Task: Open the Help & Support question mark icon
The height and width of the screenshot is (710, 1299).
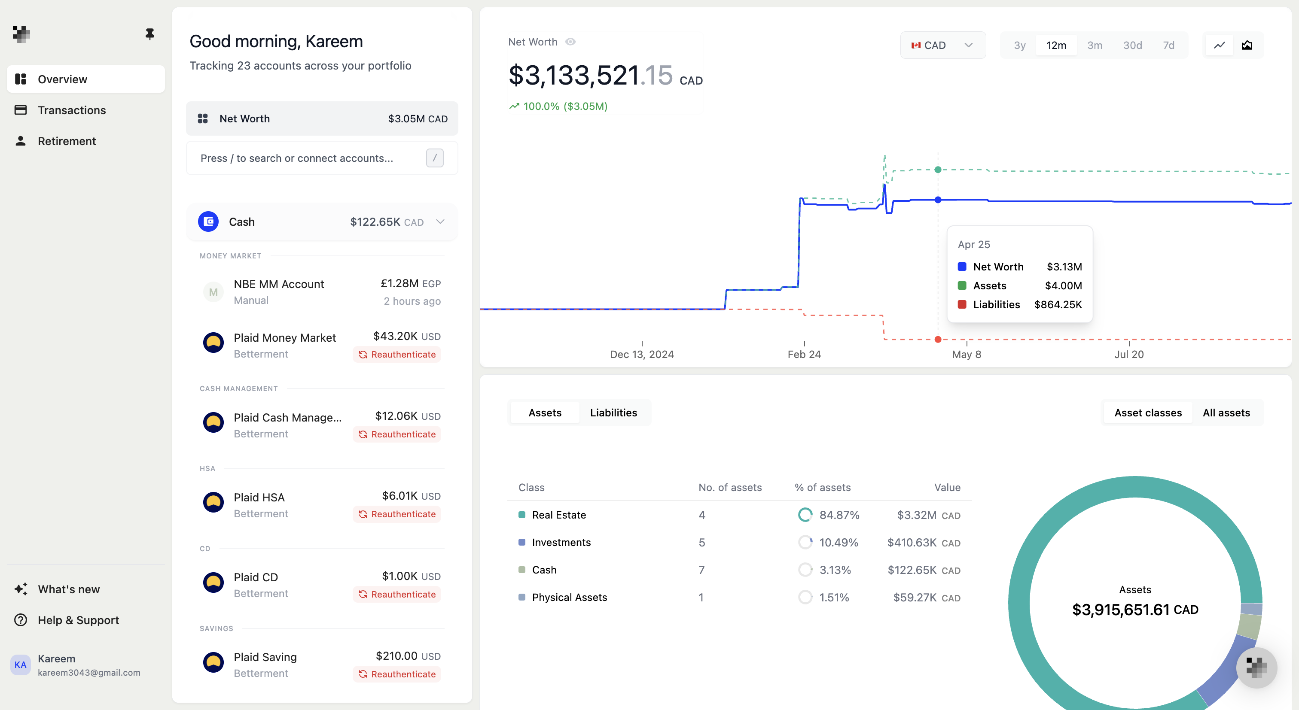Action: [21, 620]
